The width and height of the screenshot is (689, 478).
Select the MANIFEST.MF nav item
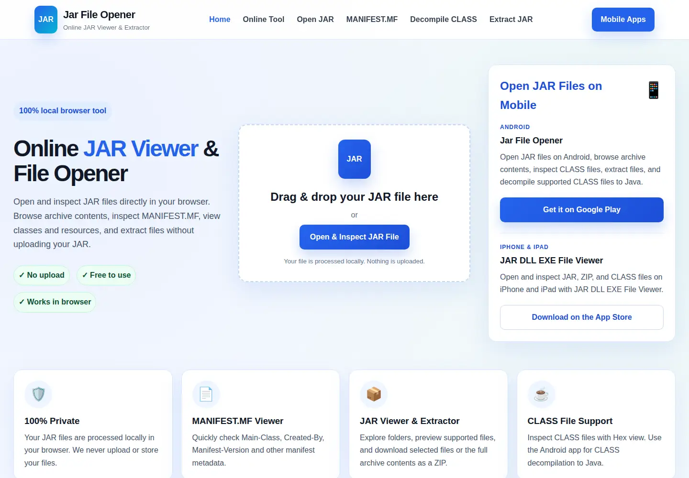372,20
